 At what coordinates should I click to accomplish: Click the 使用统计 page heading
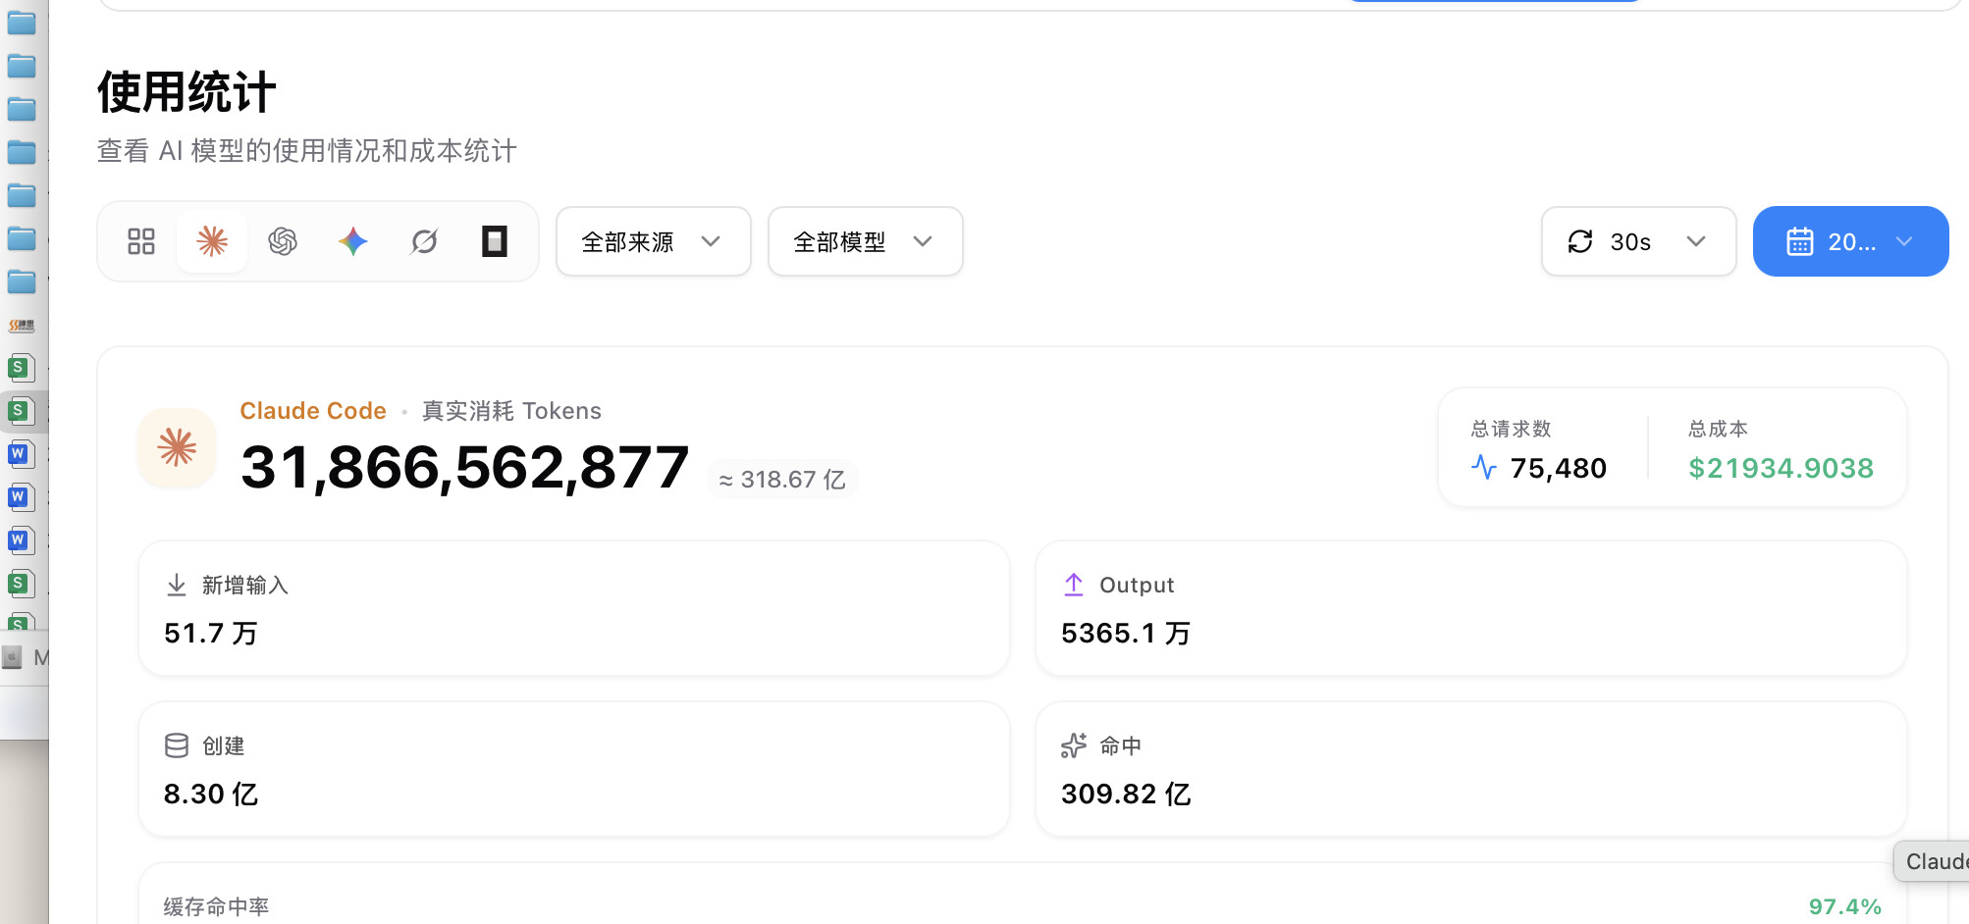tap(186, 92)
